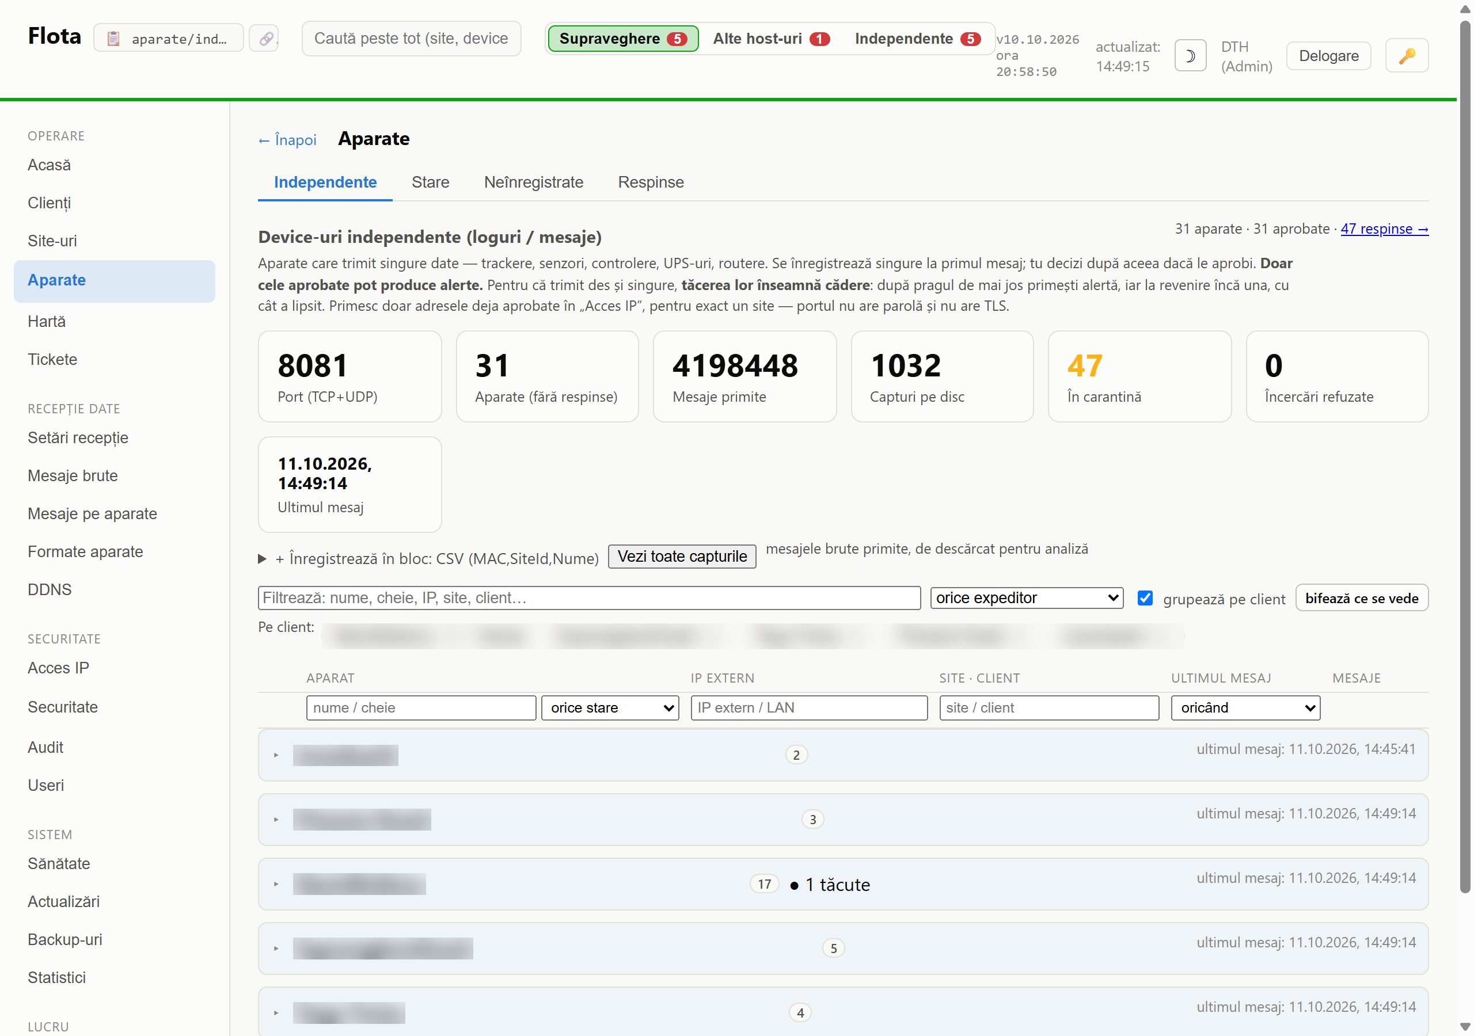
Task: Toggle dark mode with the moon icon
Action: click(x=1190, y=56)
